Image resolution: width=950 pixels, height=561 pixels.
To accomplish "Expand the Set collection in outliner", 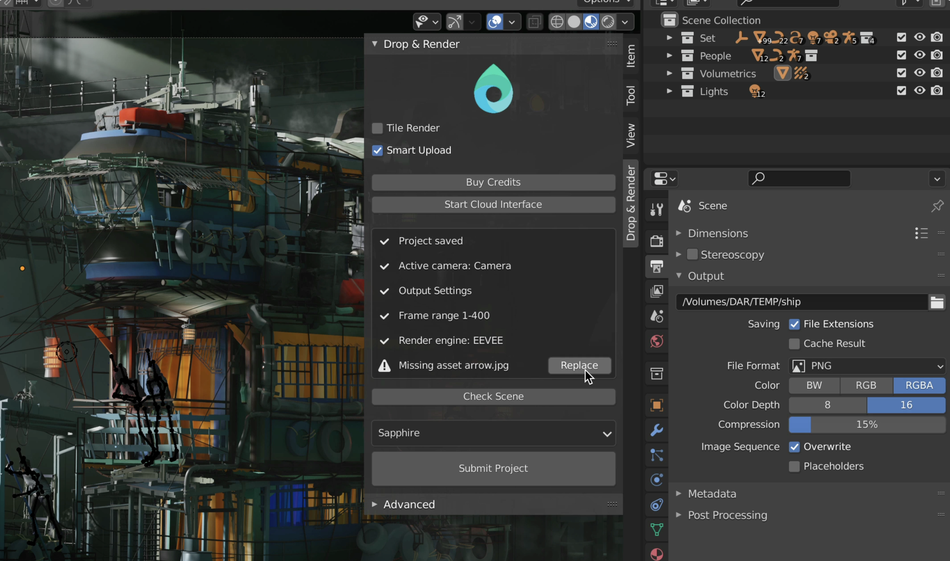I will [x=669, y=38].
